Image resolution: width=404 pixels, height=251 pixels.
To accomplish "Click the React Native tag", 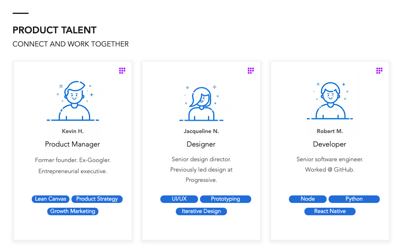I will (x=330, y=211).
